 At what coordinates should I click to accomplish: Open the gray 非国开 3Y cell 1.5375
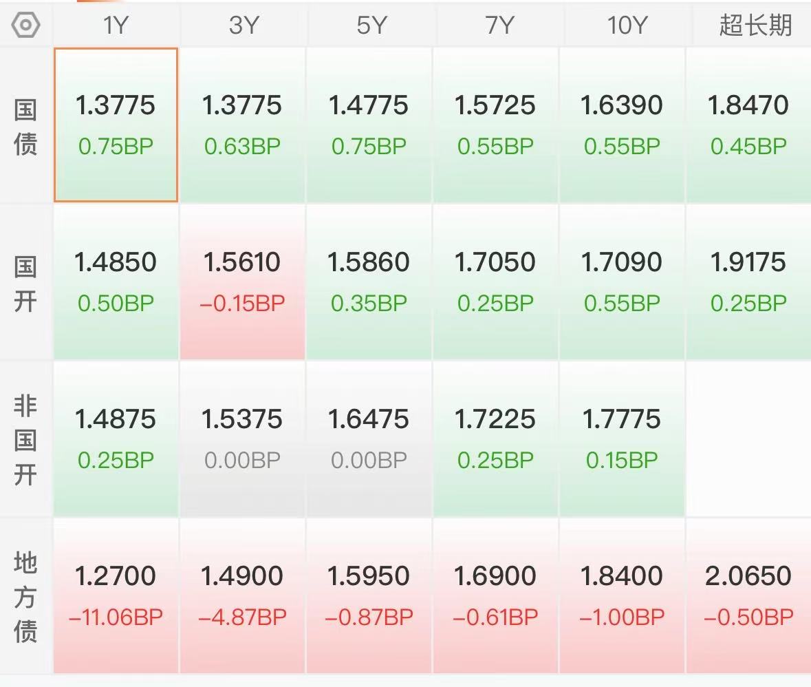[243, 438]
